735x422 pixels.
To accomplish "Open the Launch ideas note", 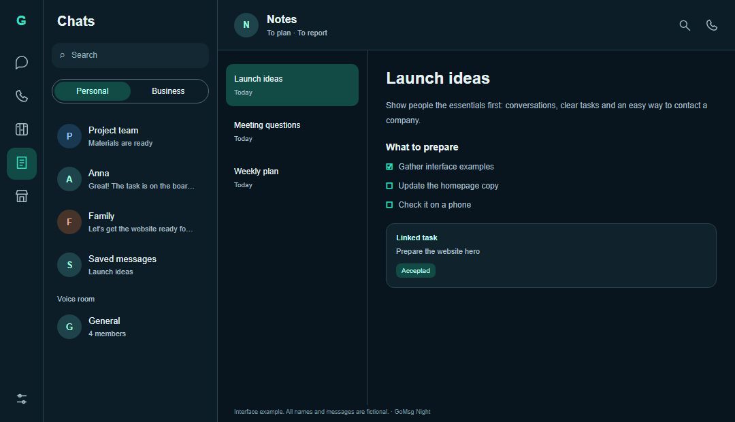I will click(x=292, y=85).
